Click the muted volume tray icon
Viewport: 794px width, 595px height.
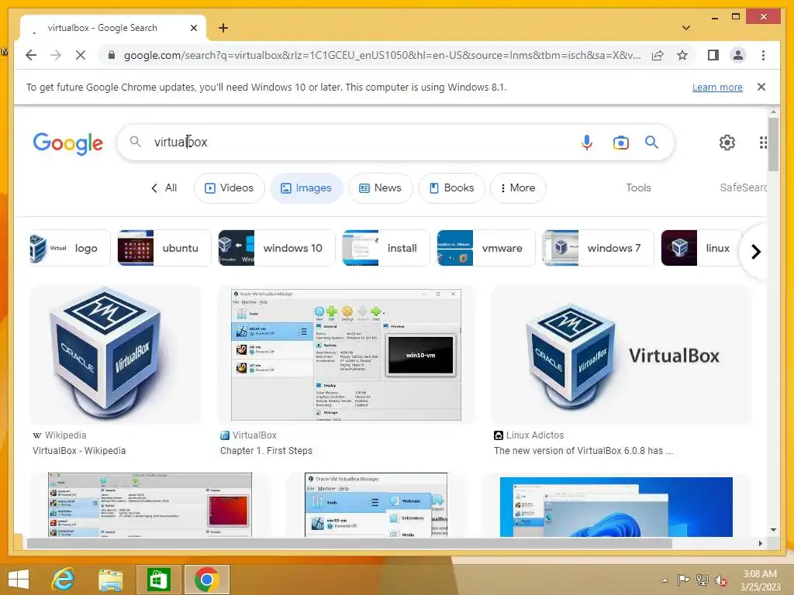[720, 580]
